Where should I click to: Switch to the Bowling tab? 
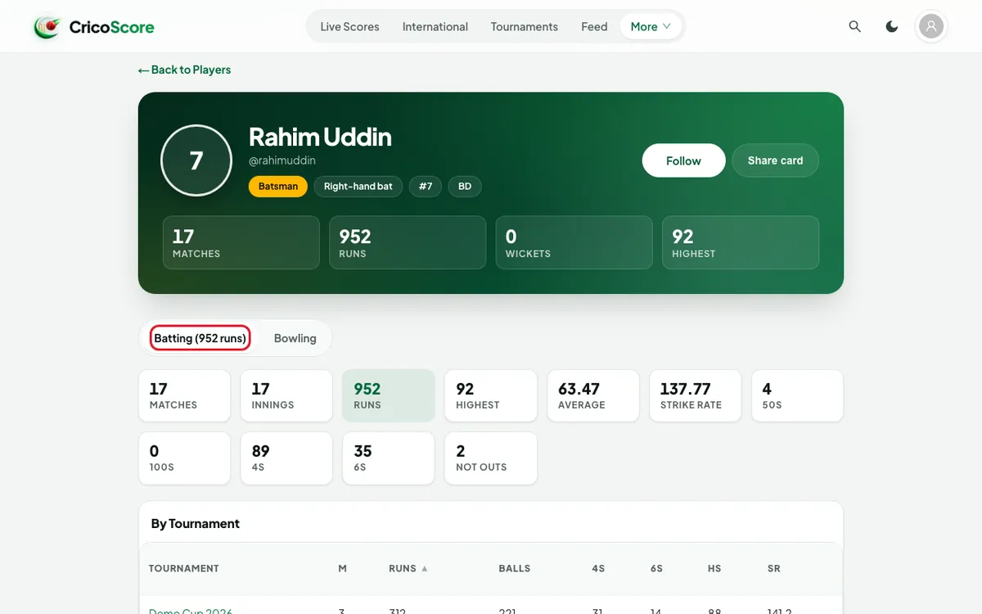click(x=295, y=338)
